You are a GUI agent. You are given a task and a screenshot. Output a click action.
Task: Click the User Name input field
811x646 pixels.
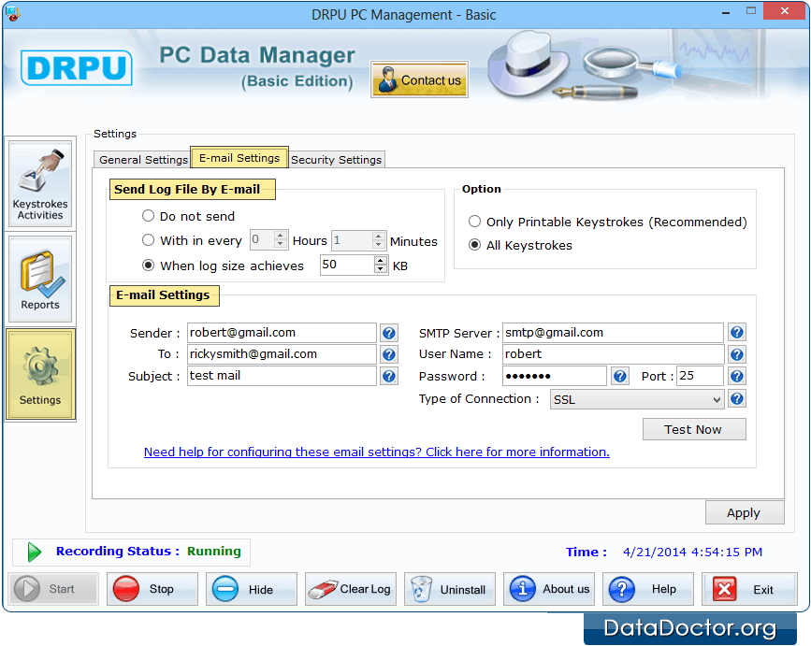click(613, 354)
